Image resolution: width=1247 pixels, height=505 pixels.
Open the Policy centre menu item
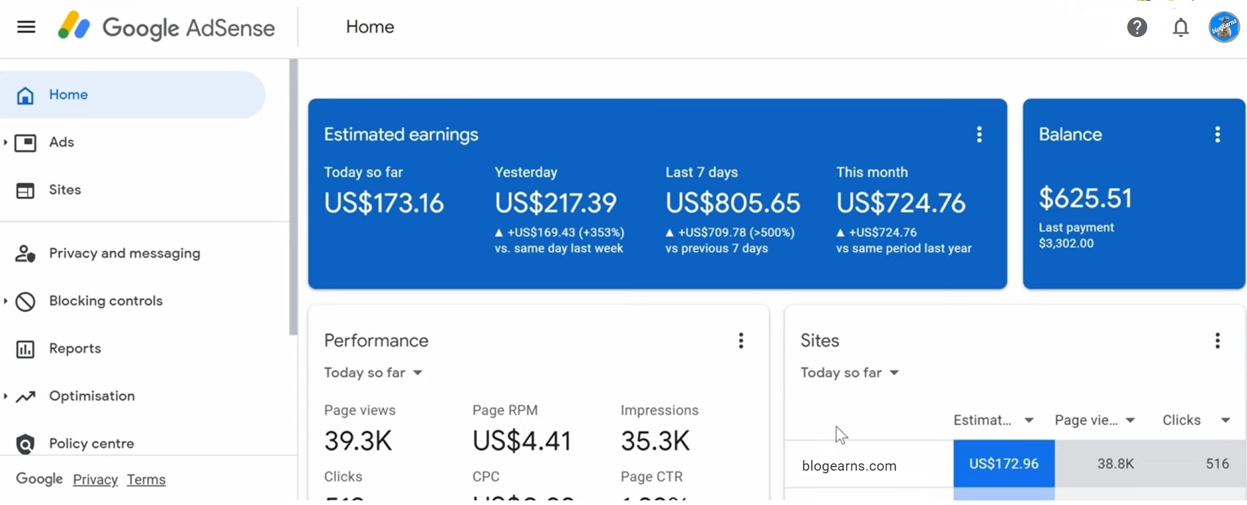pyautogui.click(x=91, y=444)
